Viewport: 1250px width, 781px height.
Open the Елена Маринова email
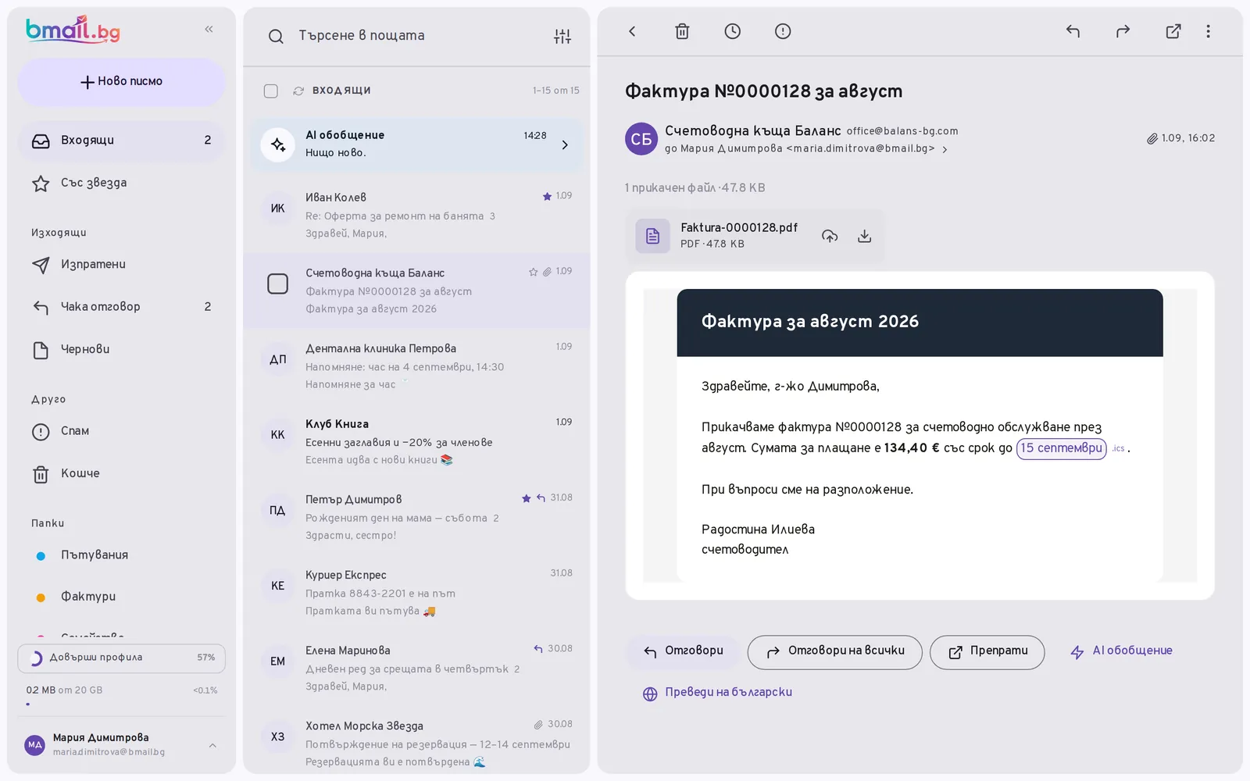[x=416, y=669]
